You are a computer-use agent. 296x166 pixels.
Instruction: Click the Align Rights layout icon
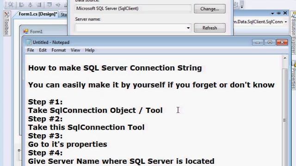(39, 5)
